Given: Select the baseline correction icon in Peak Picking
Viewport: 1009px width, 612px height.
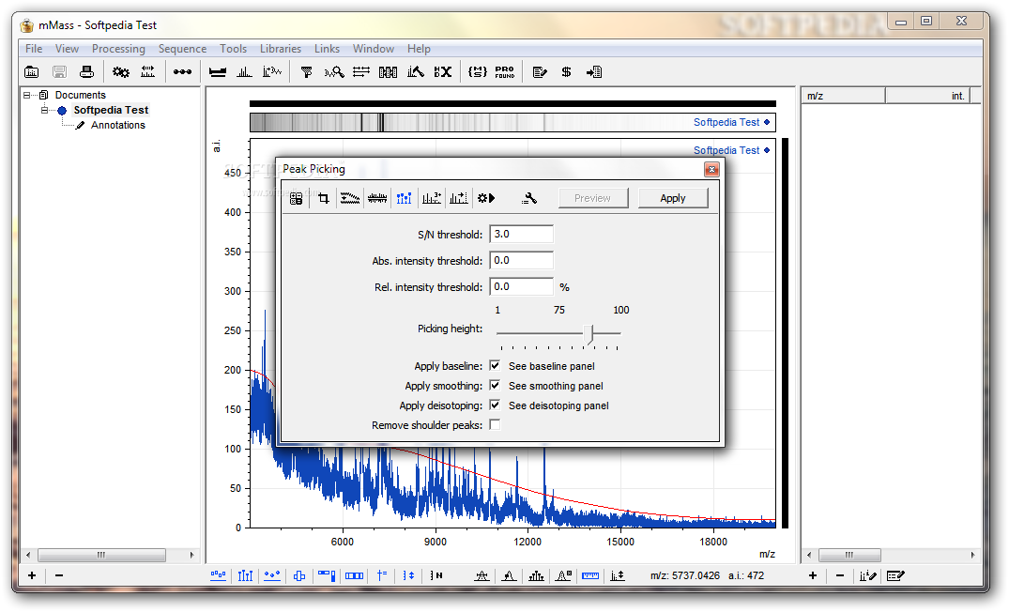Looking at the screenshot, I should point(350,198).
